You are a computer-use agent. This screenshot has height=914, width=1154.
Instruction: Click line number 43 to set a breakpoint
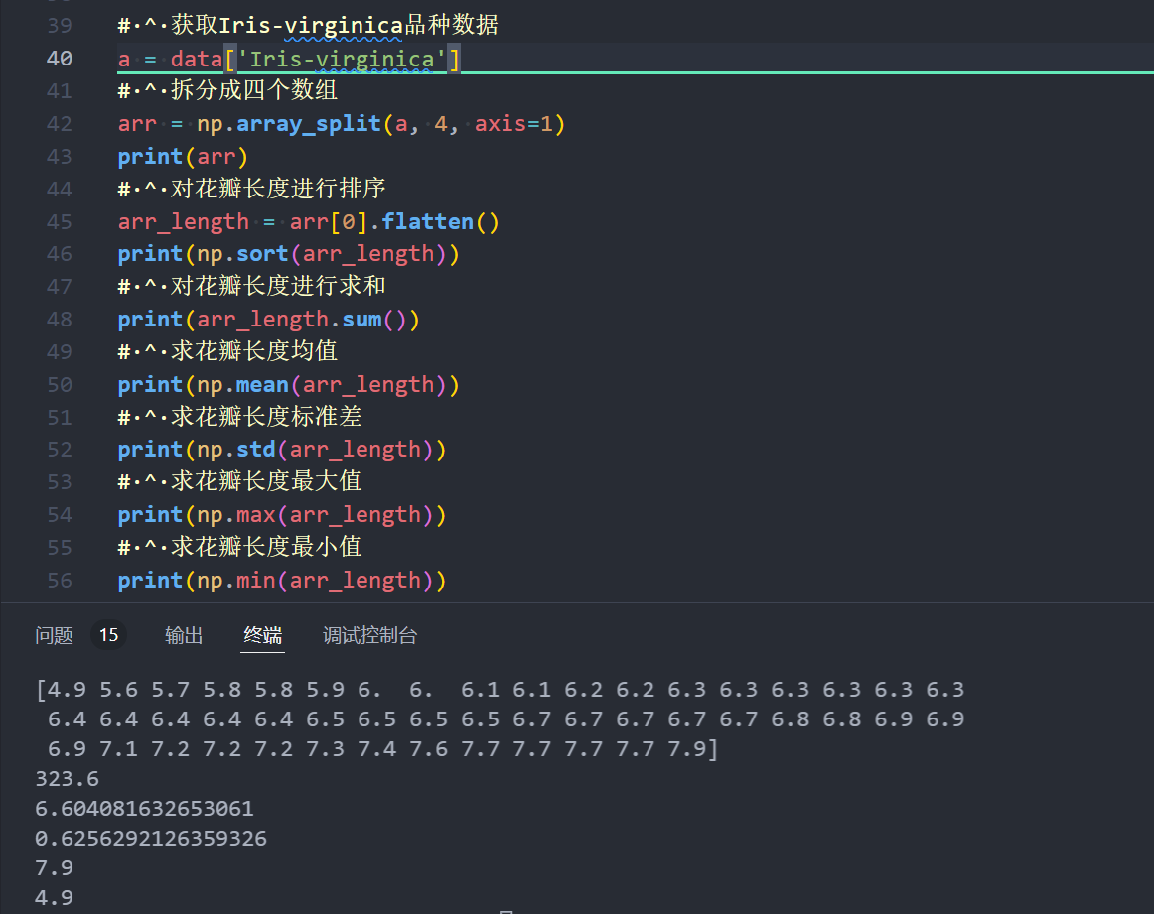[x=60, y=155]
